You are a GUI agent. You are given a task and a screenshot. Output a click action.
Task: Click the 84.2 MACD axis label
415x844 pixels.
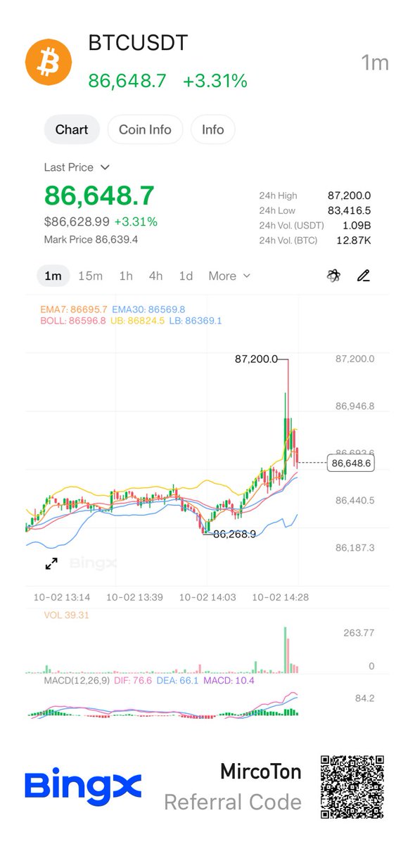coord(364,698)
